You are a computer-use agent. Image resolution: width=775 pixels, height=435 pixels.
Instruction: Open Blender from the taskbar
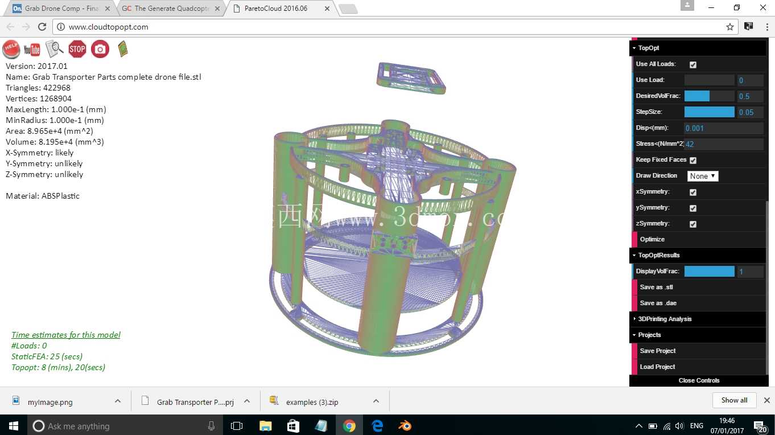tap(405, 426)
